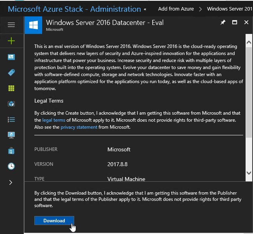
Task: Click the PUBLISHER label
Action: point(46,149)
